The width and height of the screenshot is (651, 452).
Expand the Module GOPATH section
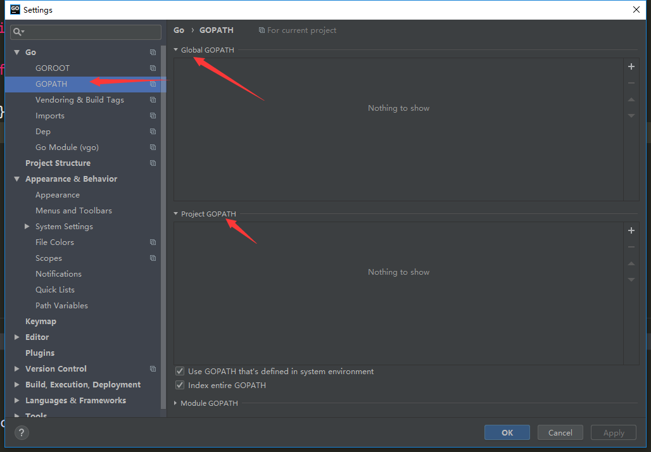pyautogui.click(x=175, y=403)
